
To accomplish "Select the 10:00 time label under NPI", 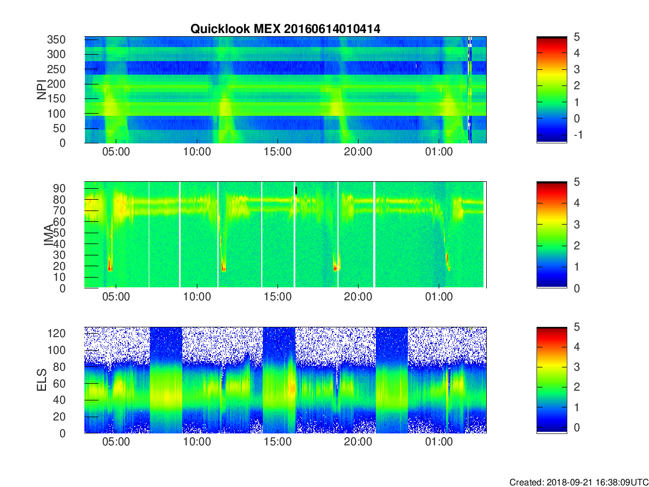I will point(197,152).
